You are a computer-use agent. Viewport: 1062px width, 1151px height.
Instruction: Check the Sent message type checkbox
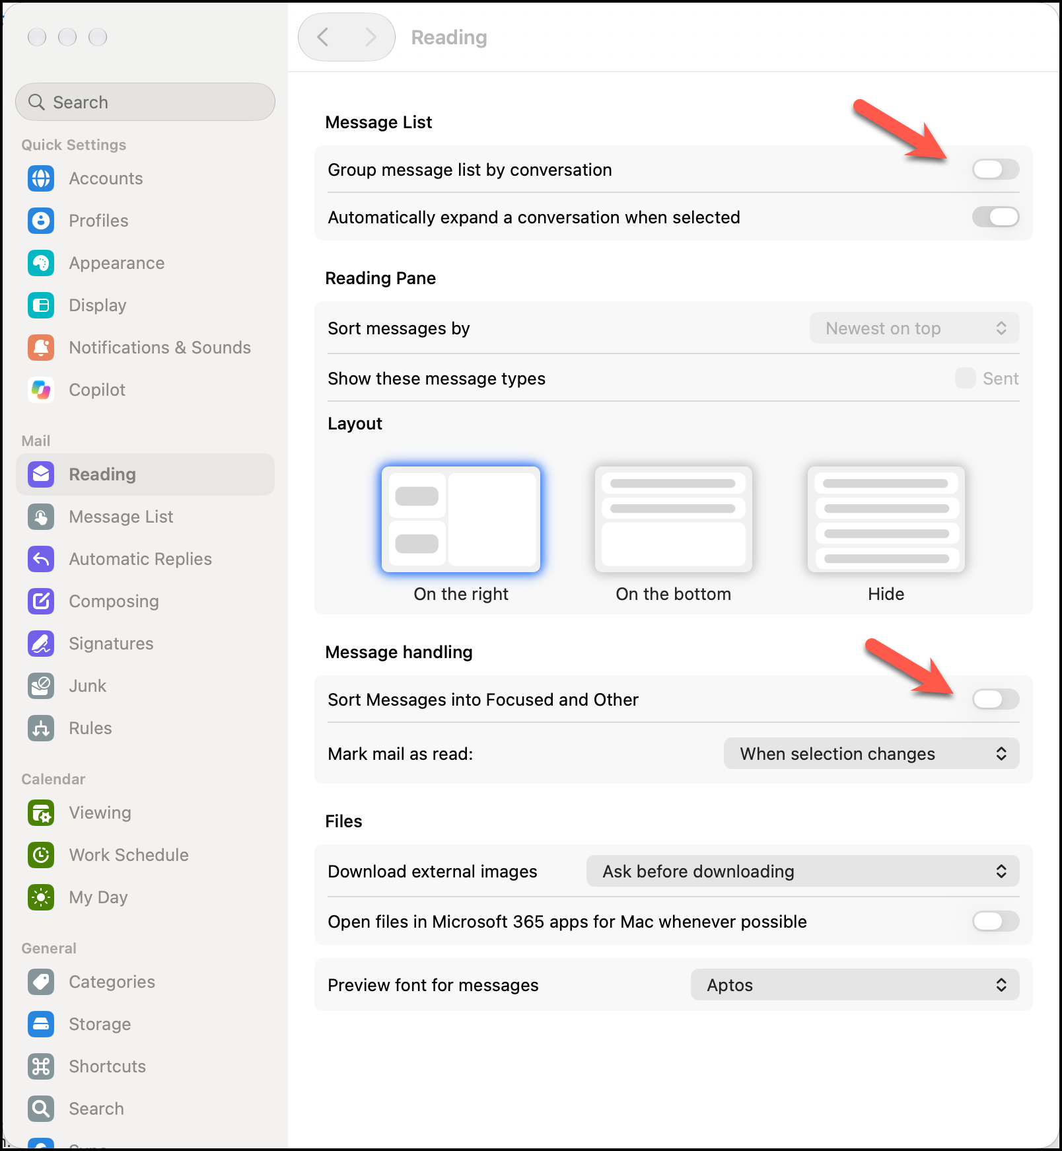coord(965,379)
